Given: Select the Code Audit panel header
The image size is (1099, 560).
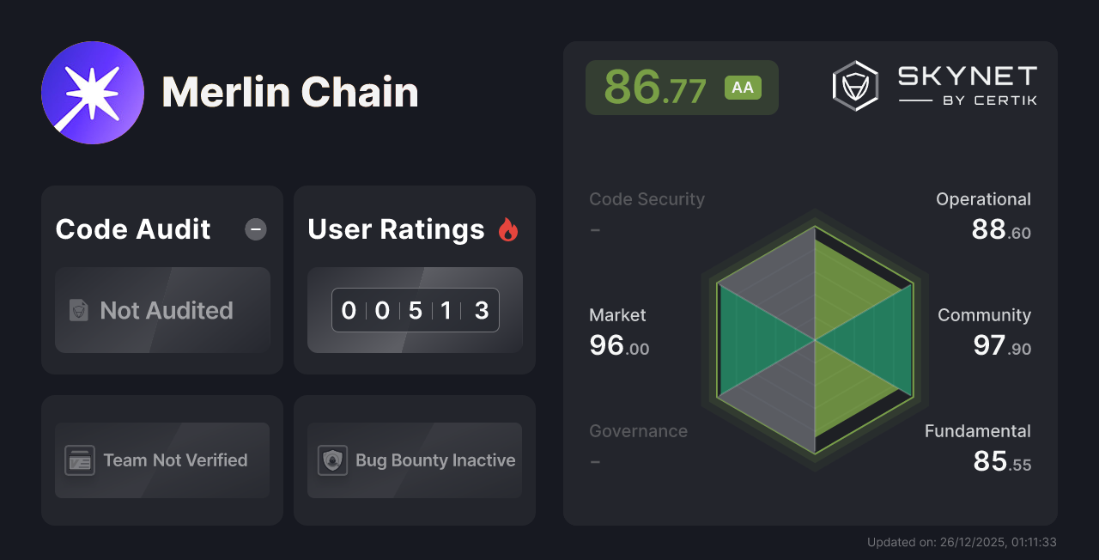Looking at the screenshot, I should [x=132, y=229].
